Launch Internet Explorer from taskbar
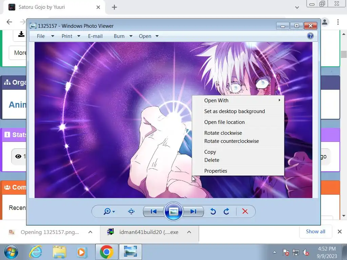The image size is (347, 260). [36, 252]
